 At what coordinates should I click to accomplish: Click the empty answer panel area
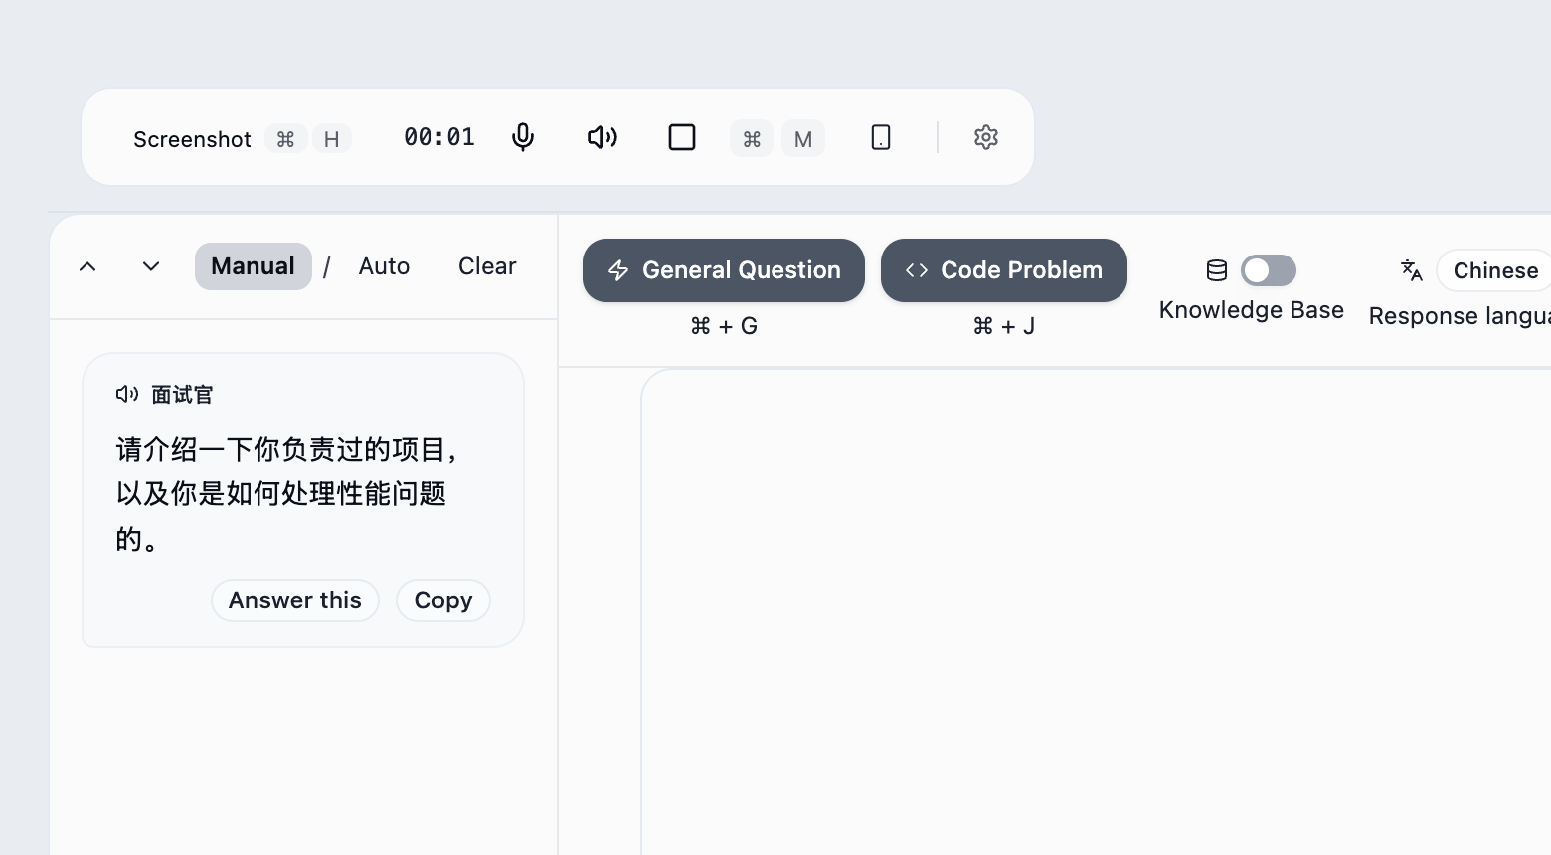point(1096,611)
